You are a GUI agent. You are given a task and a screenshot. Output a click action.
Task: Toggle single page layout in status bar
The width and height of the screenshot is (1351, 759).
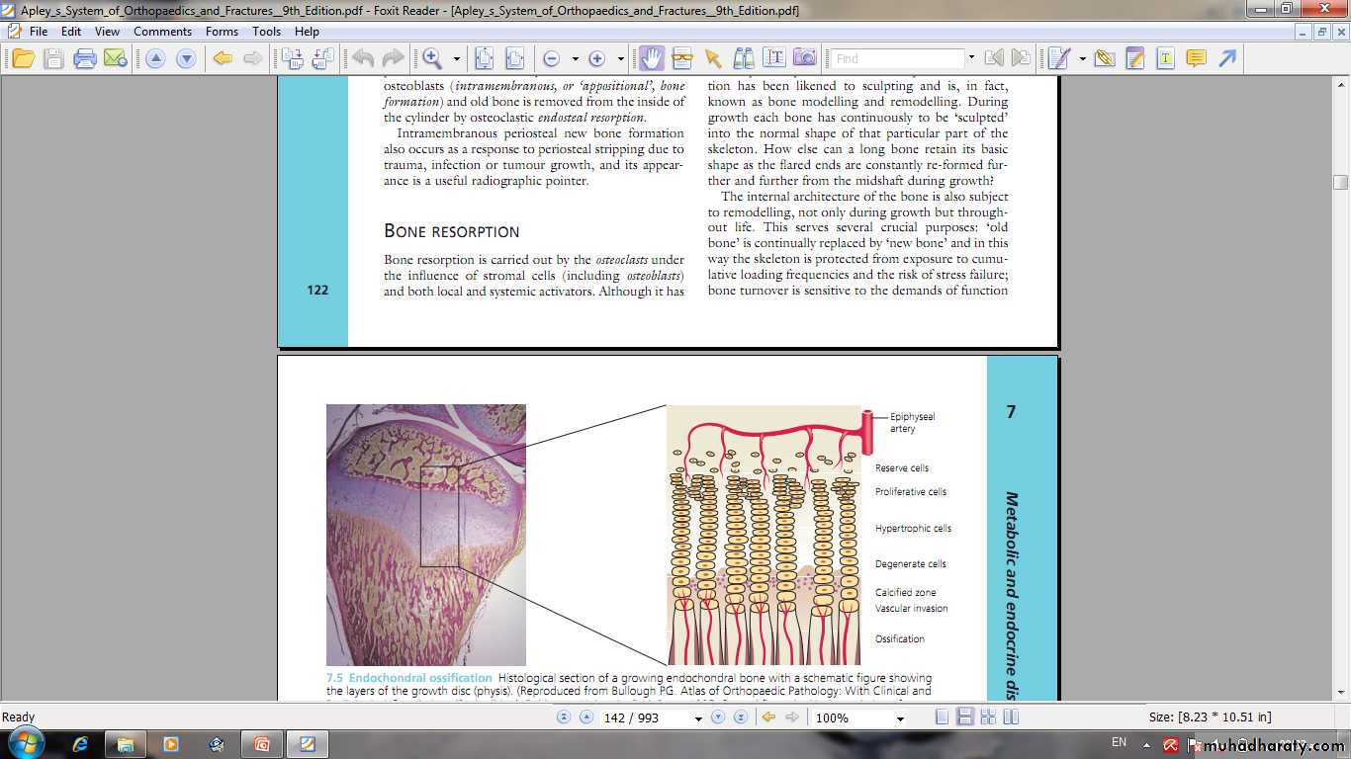pos(943,717)
